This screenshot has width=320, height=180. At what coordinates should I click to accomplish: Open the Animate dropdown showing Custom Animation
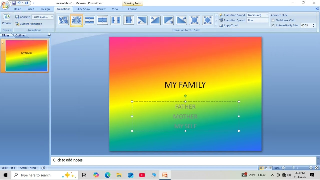point(42,17)
